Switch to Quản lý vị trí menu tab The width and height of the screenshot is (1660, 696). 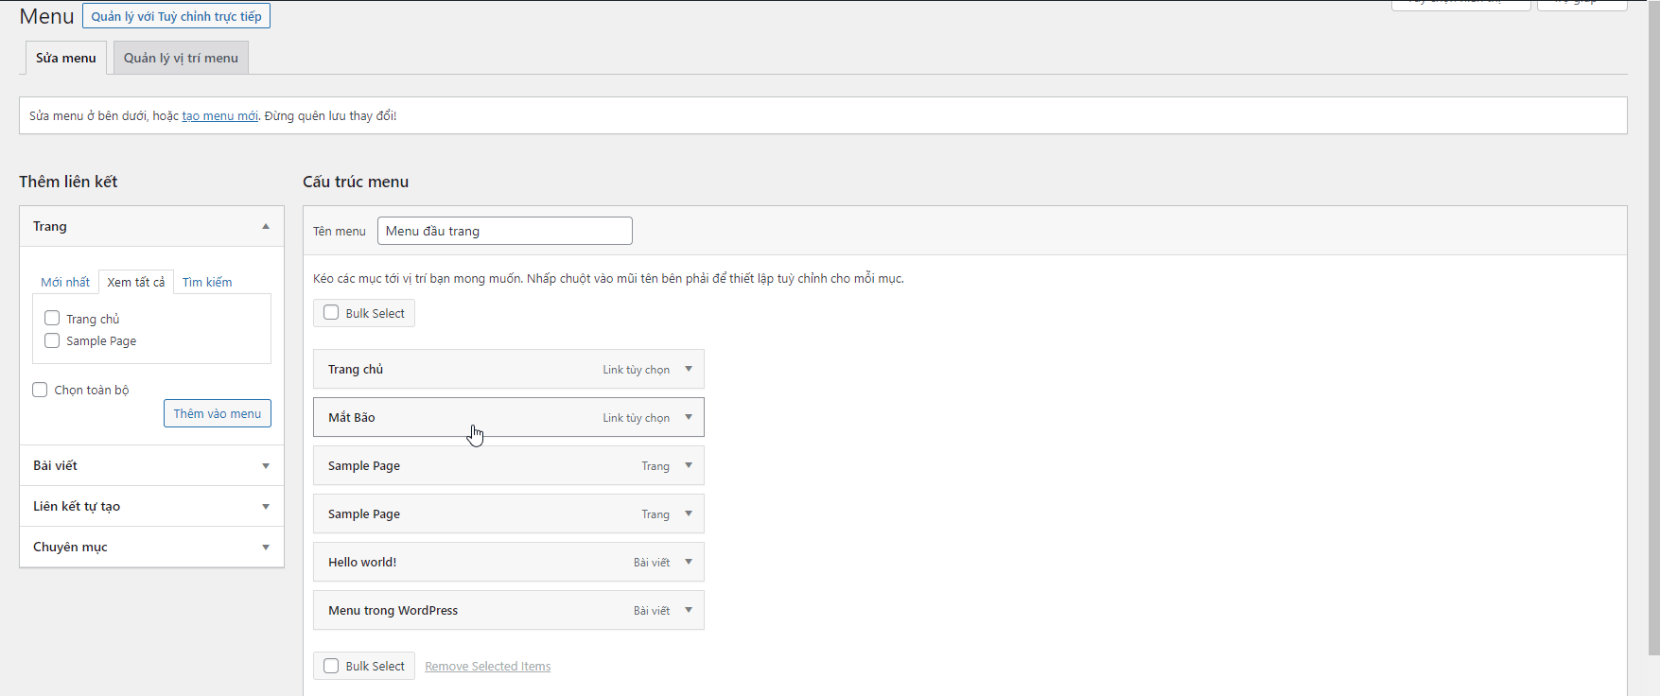[x=181, y=58]
